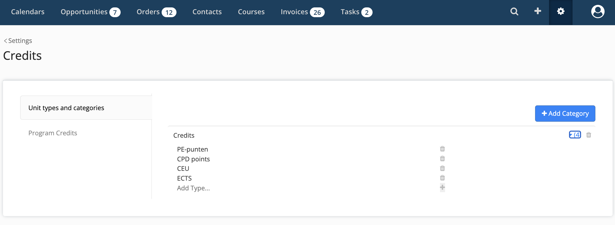Open the search magnifier icon
The height and width of the screenshot is (225, 615).
514,12
